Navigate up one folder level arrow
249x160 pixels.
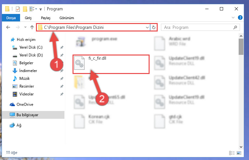[32, 27]
